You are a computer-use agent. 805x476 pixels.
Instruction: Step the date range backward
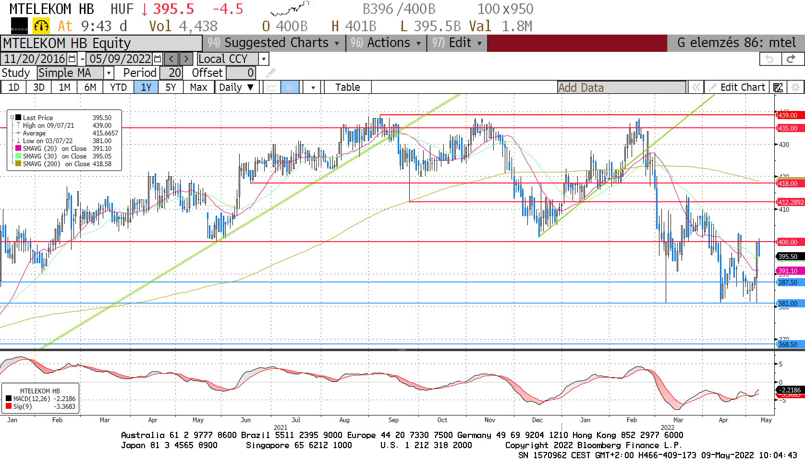click(x=171, y=59)
